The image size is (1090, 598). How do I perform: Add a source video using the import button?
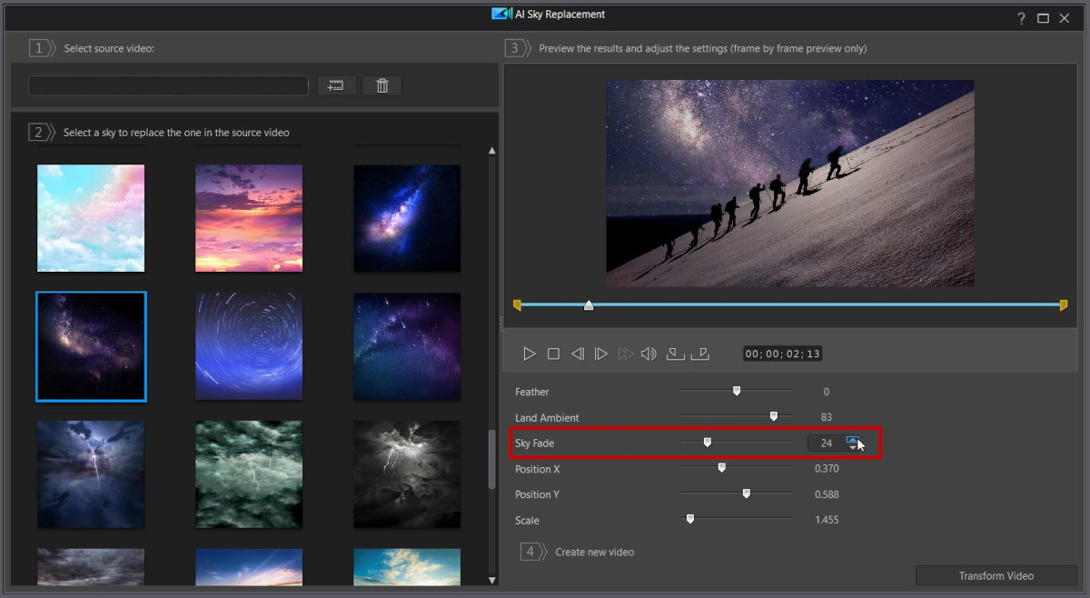336,85
